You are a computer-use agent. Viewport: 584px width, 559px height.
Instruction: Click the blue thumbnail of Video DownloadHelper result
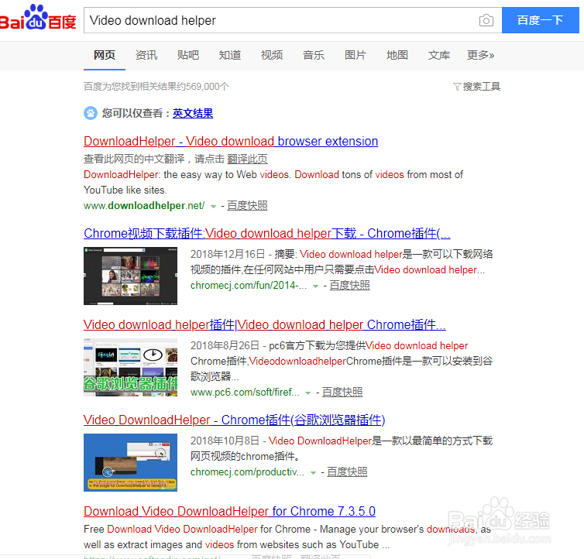pyautogui.click(x=130, y=462)
